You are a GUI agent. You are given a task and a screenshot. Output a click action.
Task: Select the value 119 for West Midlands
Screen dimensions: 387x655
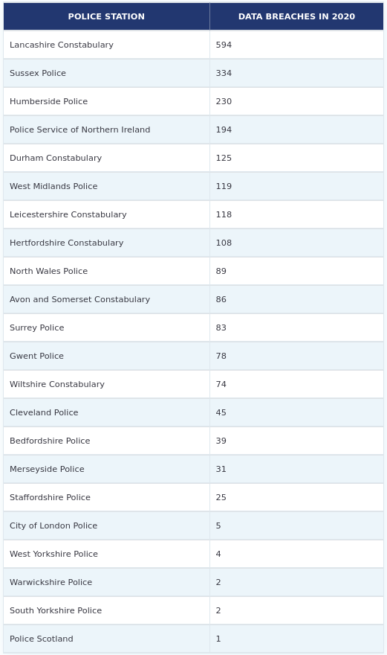[224, 186]
